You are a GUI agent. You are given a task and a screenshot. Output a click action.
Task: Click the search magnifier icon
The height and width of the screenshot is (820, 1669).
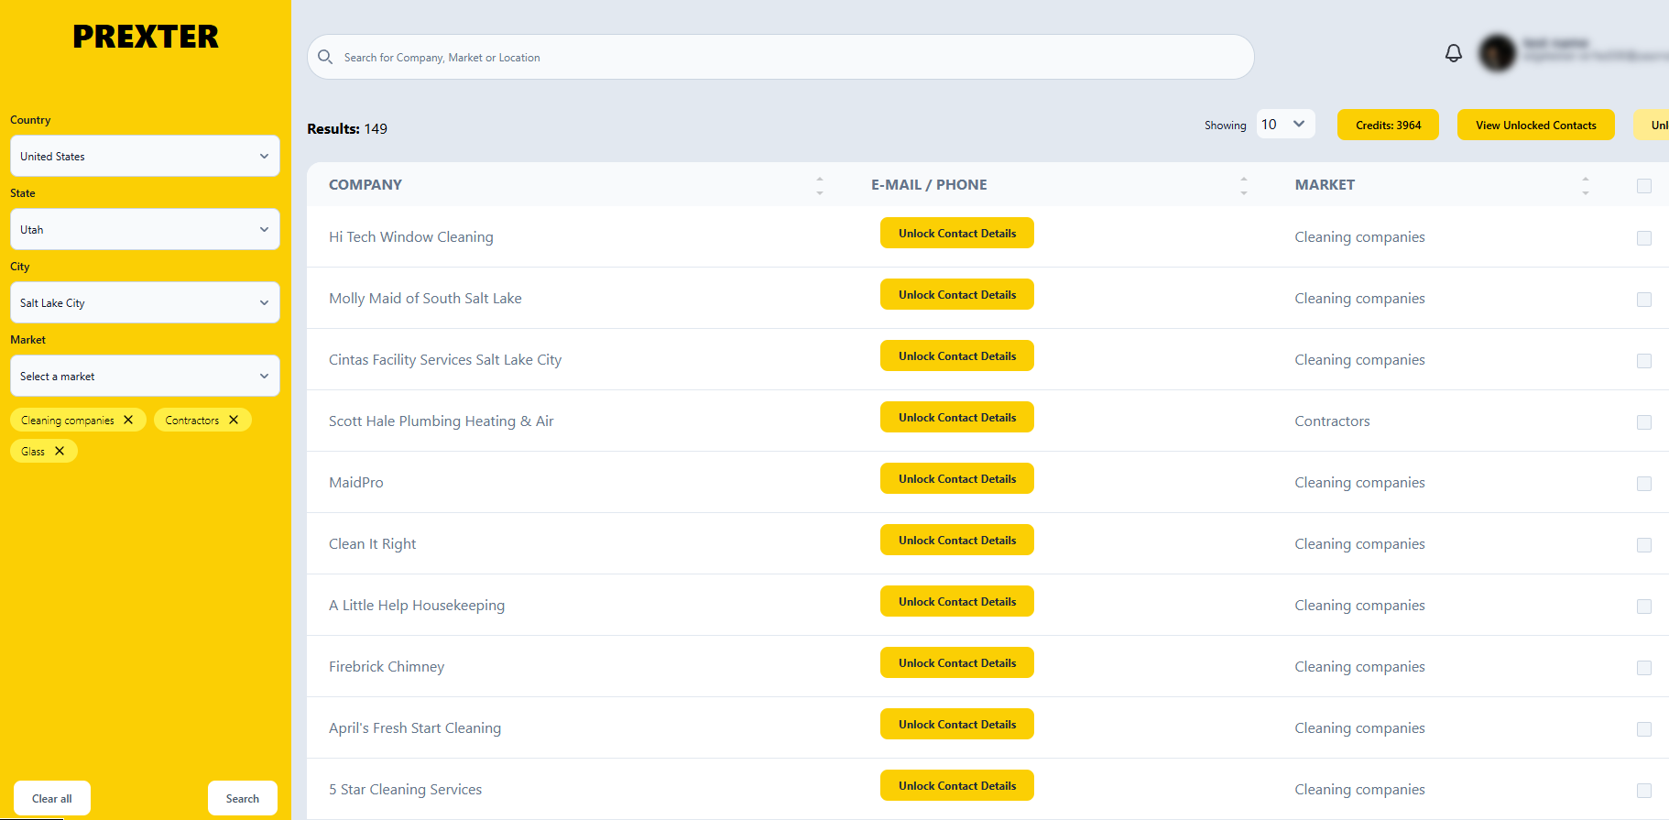(x=325, y=57)
